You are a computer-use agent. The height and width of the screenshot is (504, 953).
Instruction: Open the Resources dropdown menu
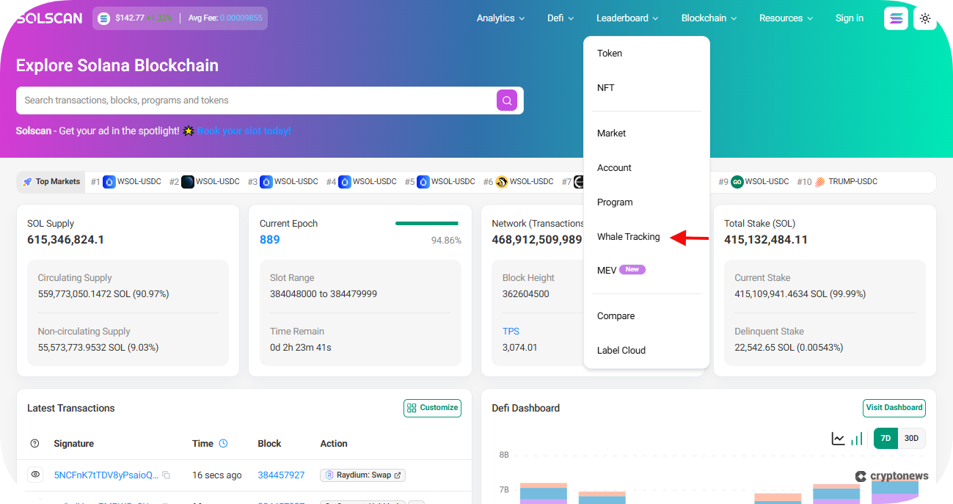click(x=786, y=18)
